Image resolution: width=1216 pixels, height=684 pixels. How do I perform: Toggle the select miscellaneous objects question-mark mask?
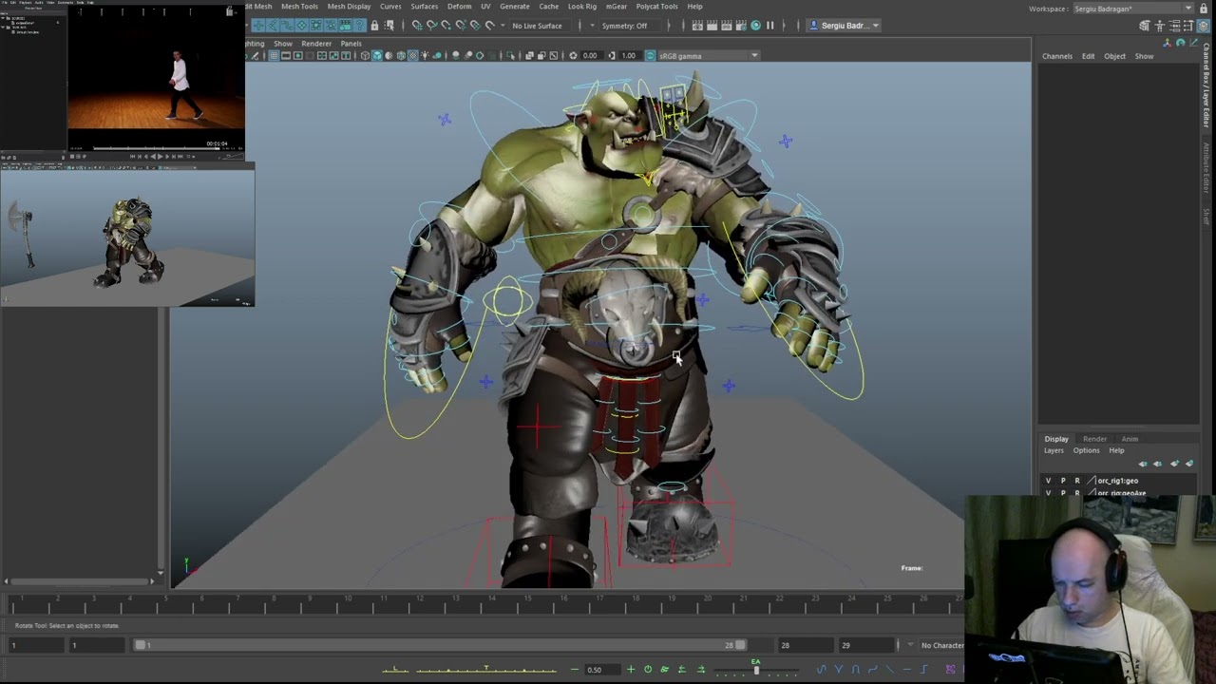tap(360, 26)
